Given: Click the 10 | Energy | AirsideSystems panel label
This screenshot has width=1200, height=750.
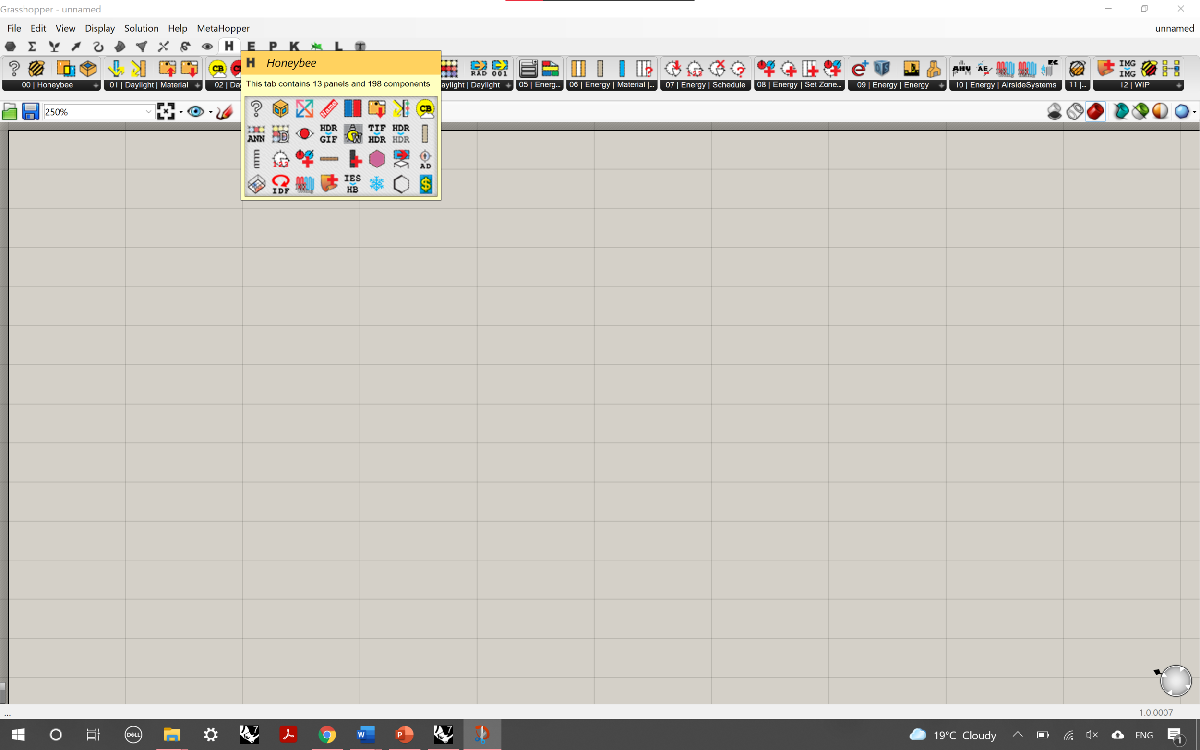Looking at the screenshot, I should point(1006,85).
